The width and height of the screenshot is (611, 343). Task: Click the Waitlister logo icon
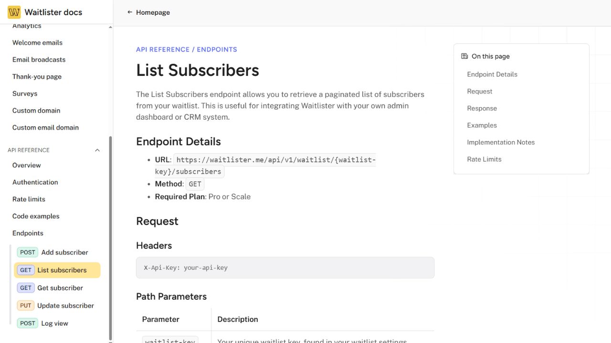14,11
